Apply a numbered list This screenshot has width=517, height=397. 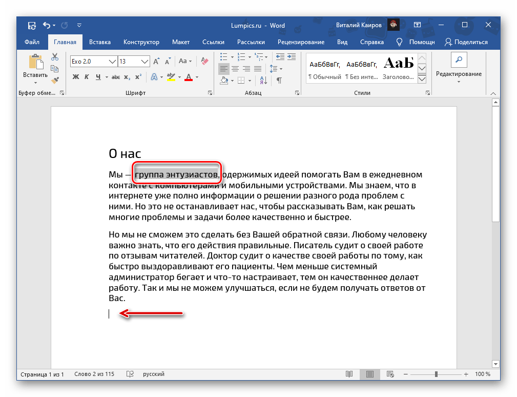tap(241, 57)
